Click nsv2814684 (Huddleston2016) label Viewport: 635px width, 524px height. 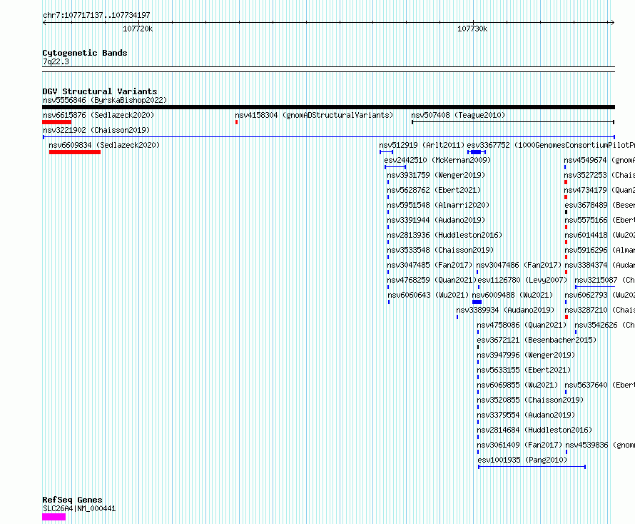pos(534,430)
